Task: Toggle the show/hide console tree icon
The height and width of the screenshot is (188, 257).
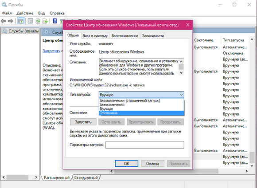Action: 21,21
